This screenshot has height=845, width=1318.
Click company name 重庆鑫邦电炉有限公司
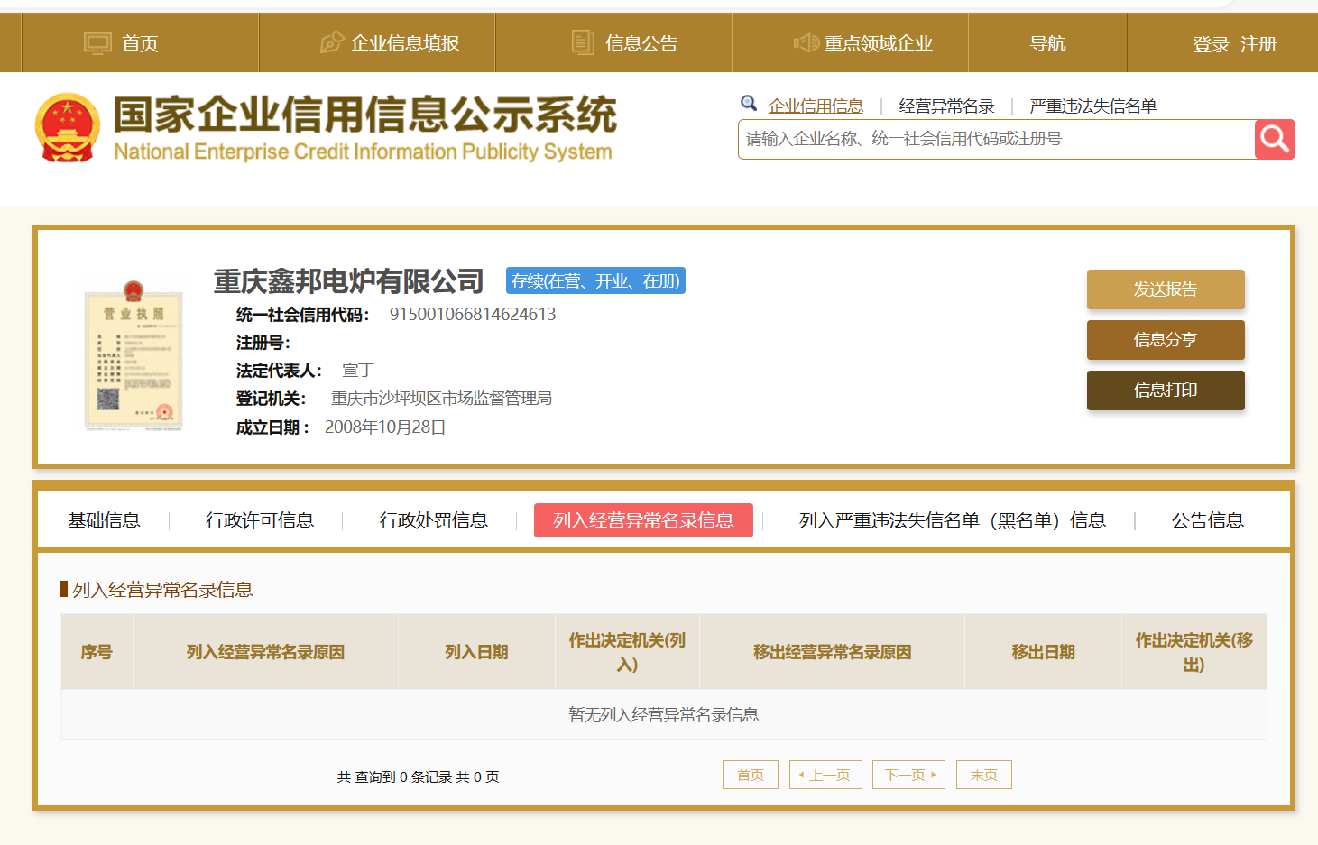tap(349, 281)
